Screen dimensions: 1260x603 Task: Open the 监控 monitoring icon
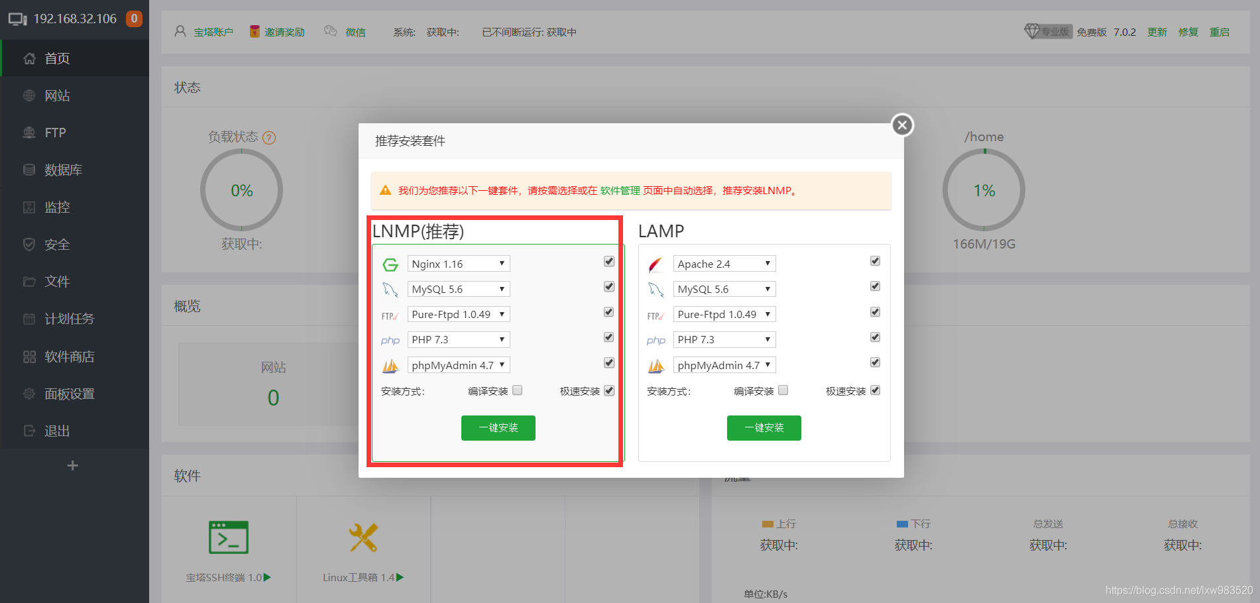coord(56,207)
